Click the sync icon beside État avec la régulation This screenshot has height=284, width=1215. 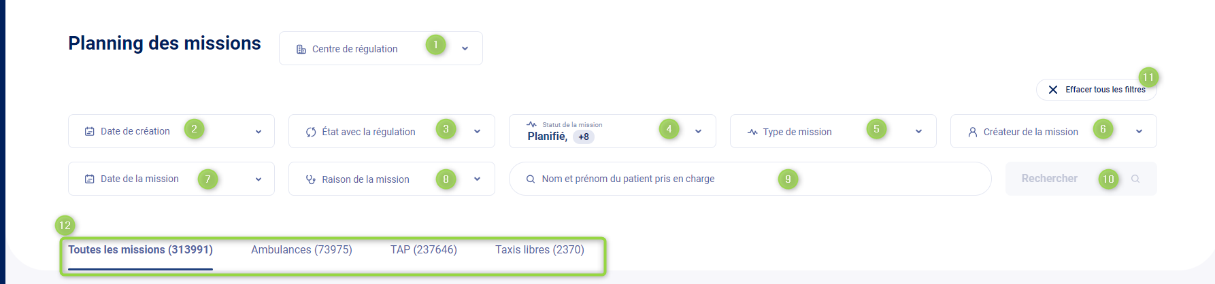(x=311, y=132)
